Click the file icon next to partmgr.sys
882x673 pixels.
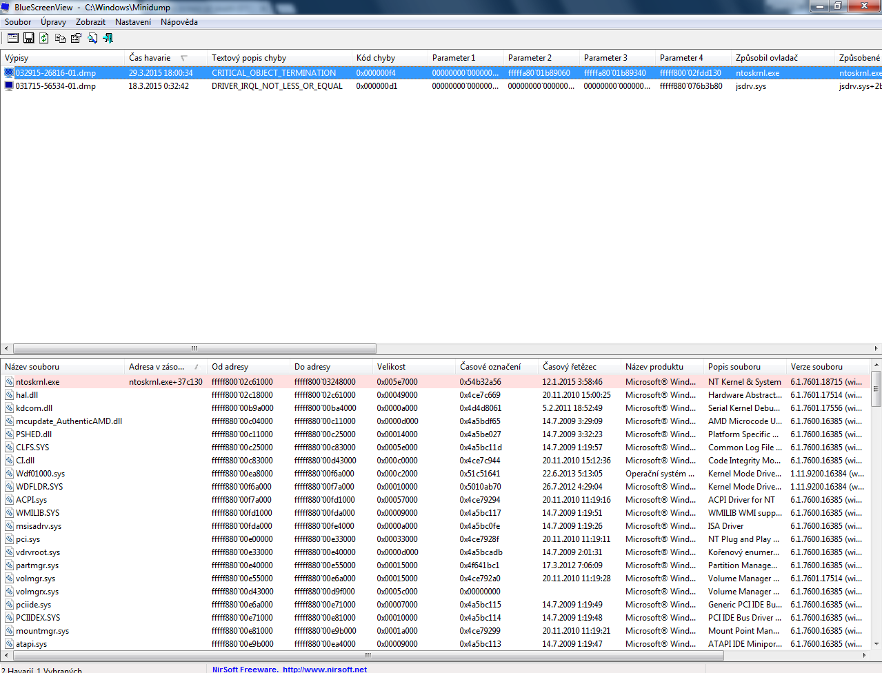(10, 565)
